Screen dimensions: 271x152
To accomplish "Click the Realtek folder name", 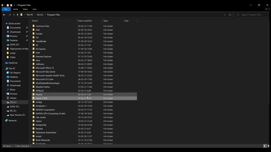I will pos(39,129).
